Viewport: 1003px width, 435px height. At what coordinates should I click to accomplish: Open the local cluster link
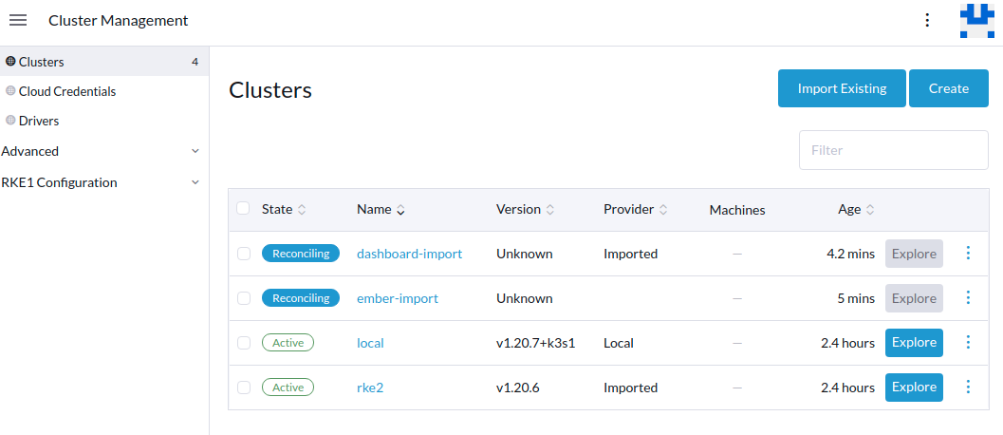click(x=370, y=343)
